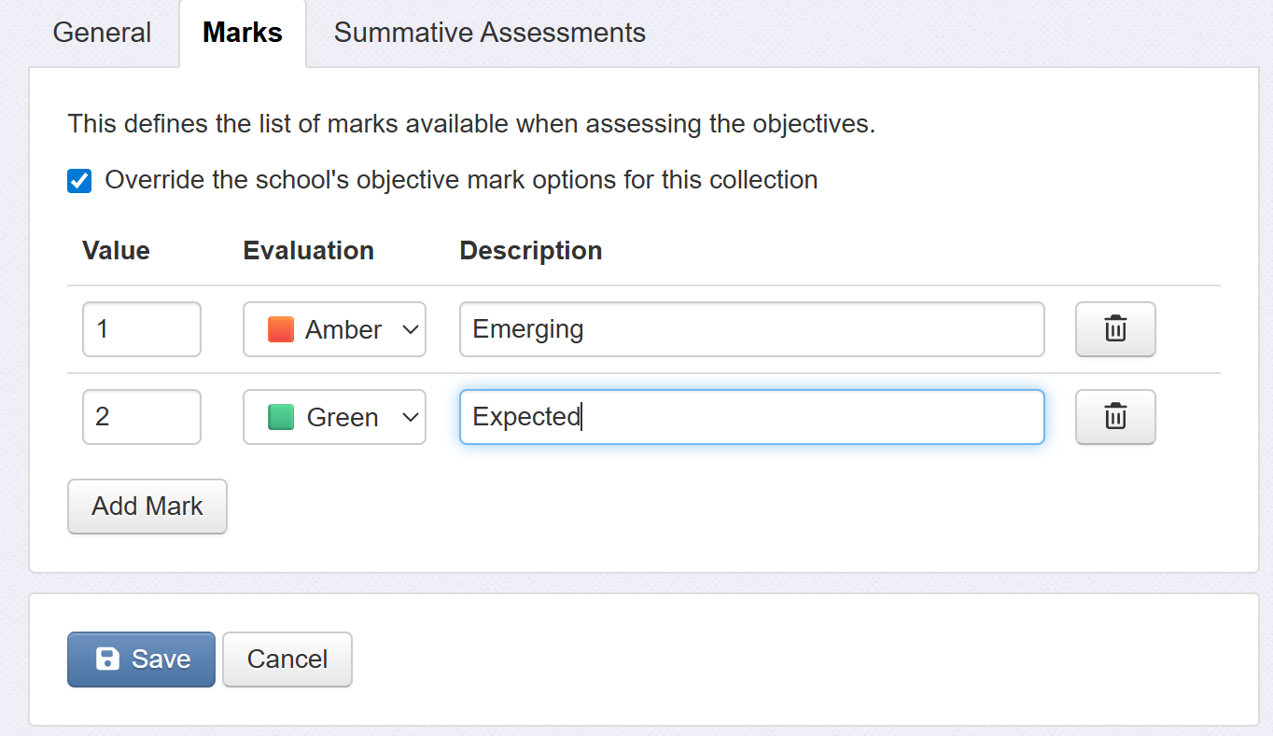Cancel the mark changes

[287, 660]
